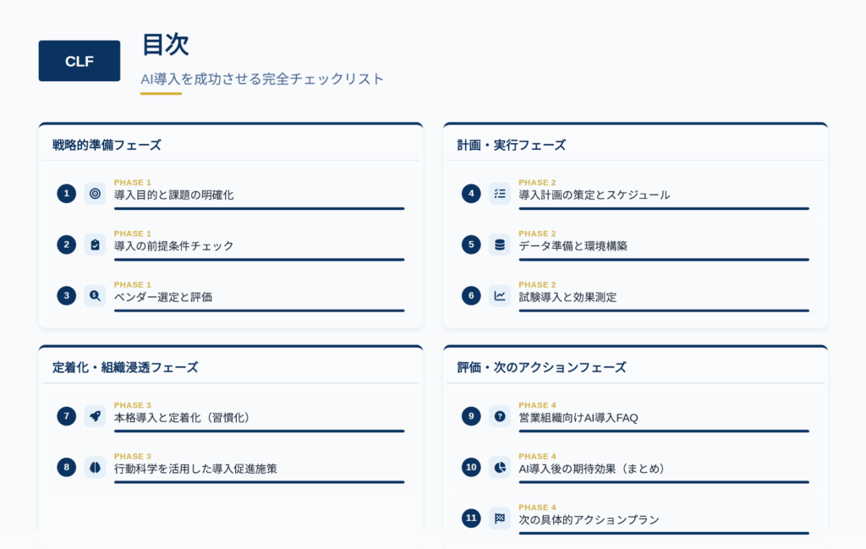
Task: Click the line chart icon beside 試験導入と効果測定
Action: pyautogui.click(x=500, y=296)
